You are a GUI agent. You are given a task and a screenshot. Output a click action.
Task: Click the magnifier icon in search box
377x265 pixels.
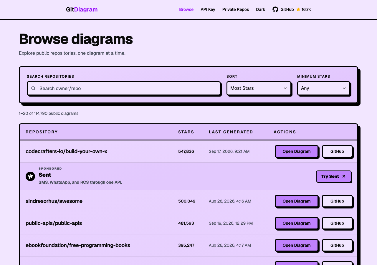(x=33, y=88)
